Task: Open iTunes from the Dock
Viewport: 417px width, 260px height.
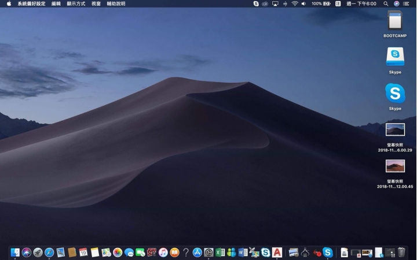Action: (x=163, y=252)
